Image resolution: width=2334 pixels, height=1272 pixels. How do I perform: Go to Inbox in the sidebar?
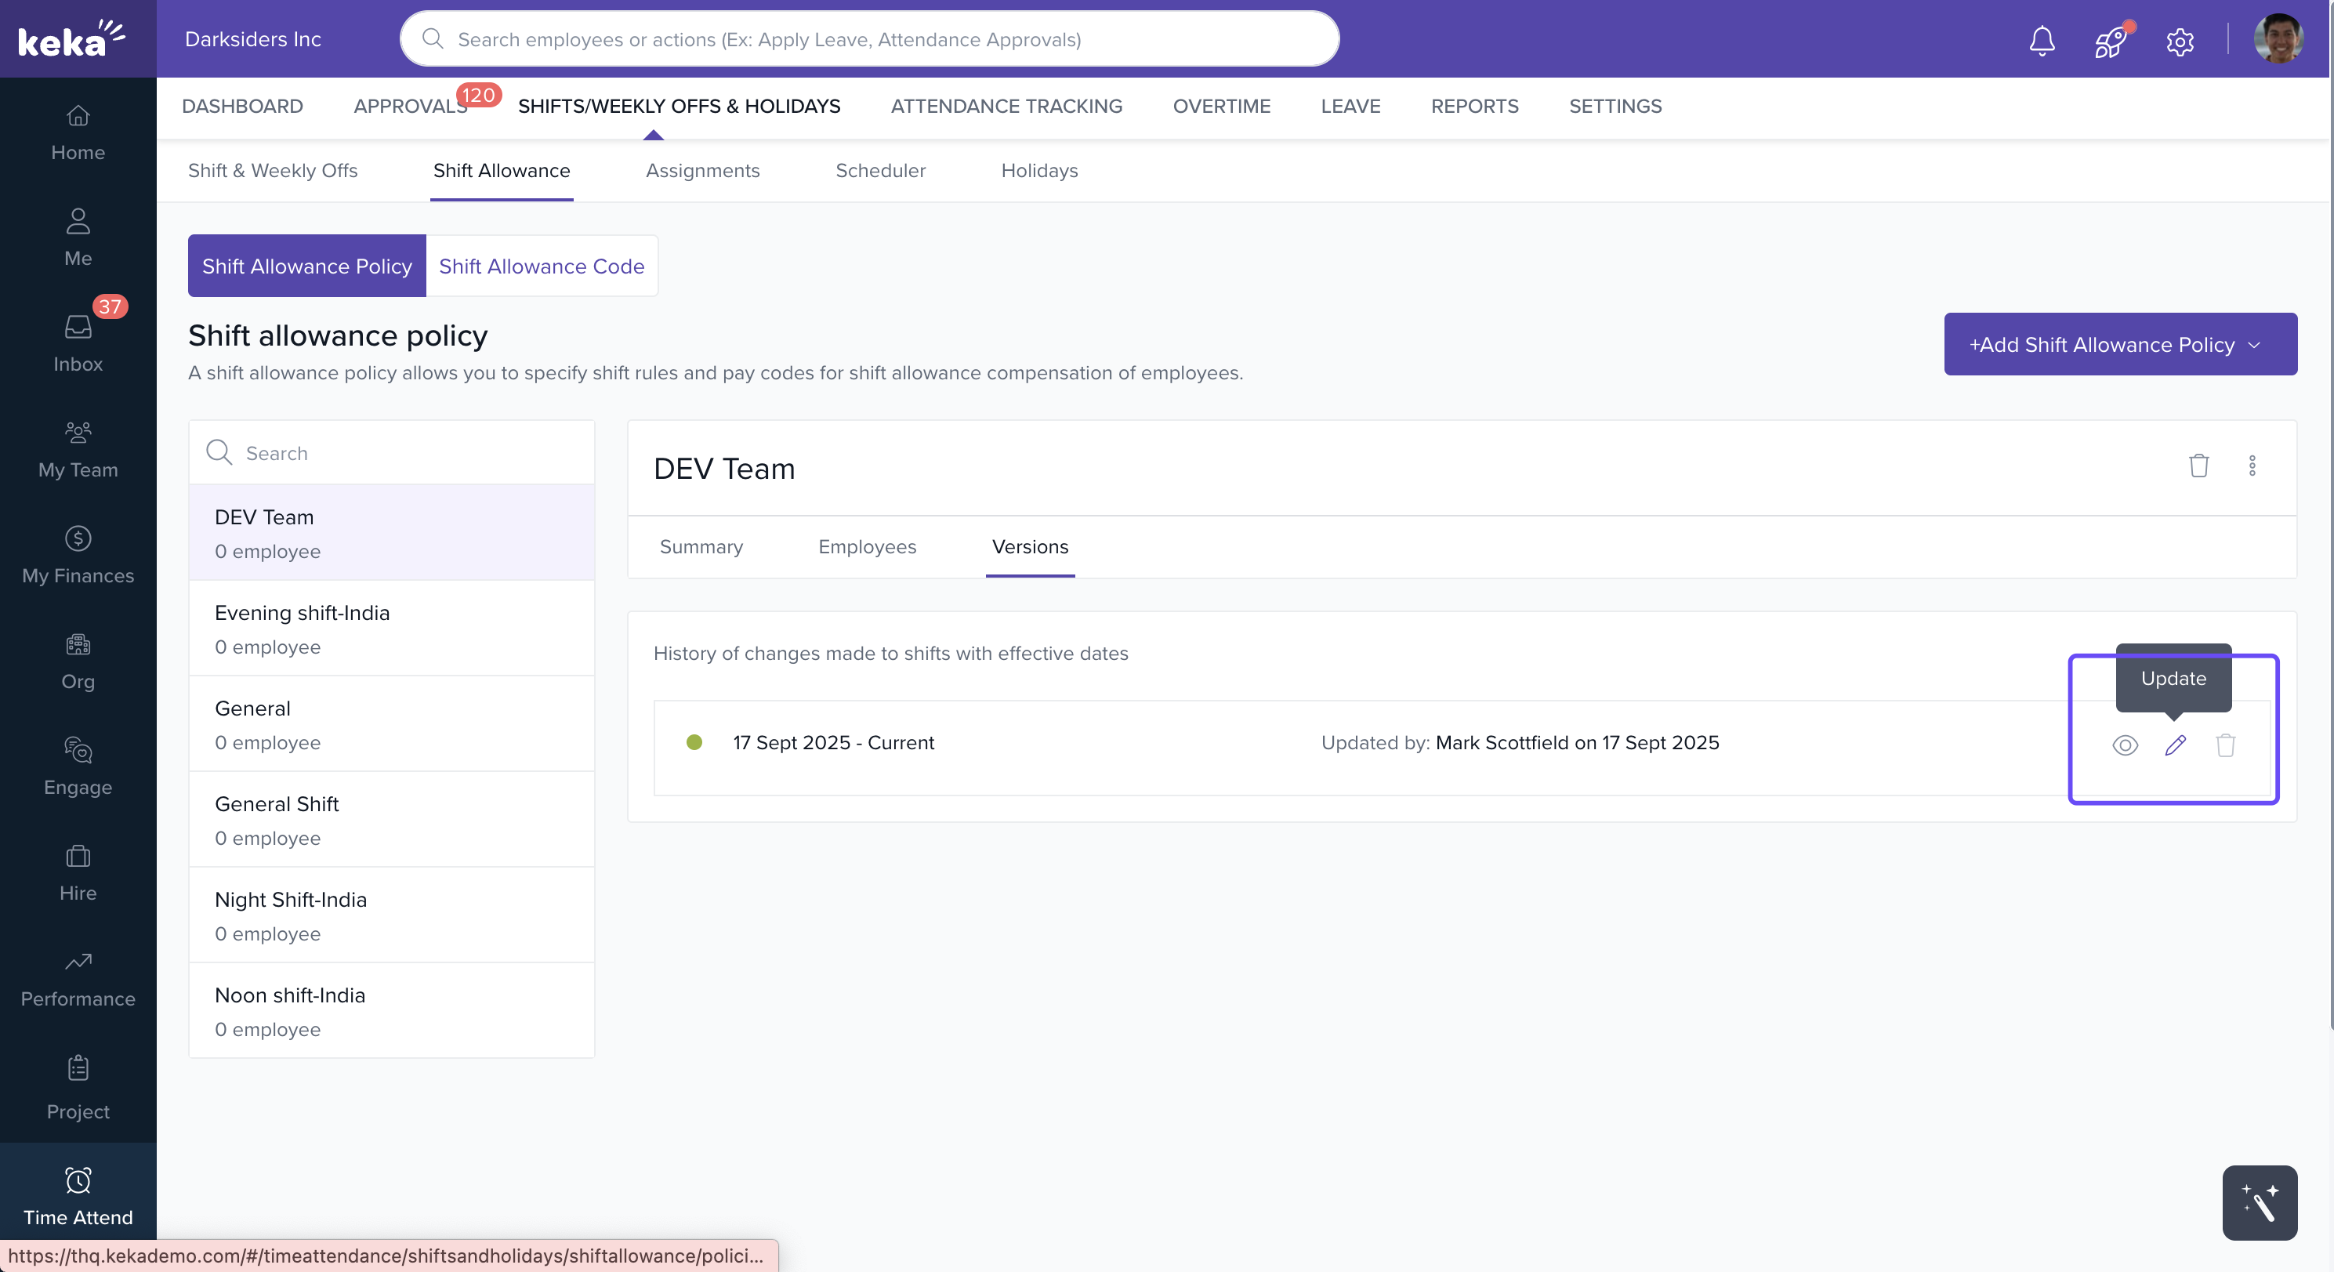click(x=78, y=343)
